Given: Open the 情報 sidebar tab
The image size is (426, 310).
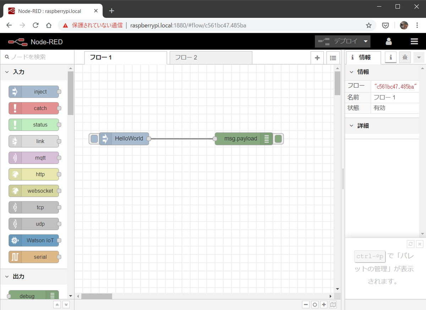Looking at the screenshot, I should pos(364,57).
